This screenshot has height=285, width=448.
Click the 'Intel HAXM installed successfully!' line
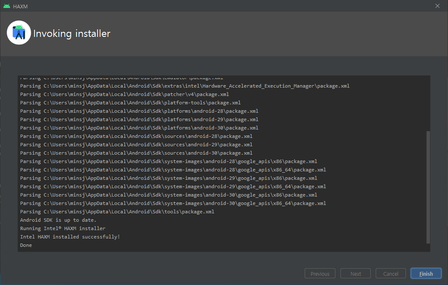[x=70, y=237]
